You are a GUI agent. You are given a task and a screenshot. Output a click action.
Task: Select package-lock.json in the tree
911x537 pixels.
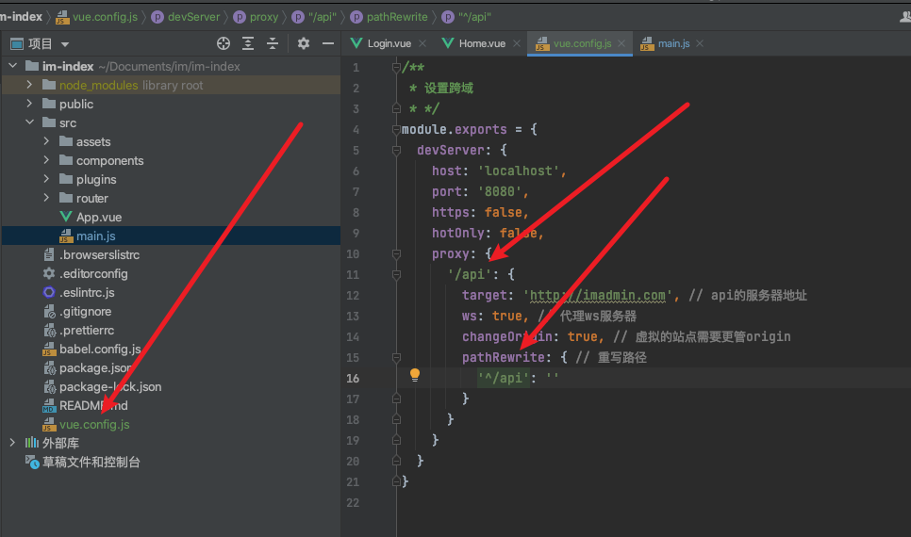click(x=110, y=386)
